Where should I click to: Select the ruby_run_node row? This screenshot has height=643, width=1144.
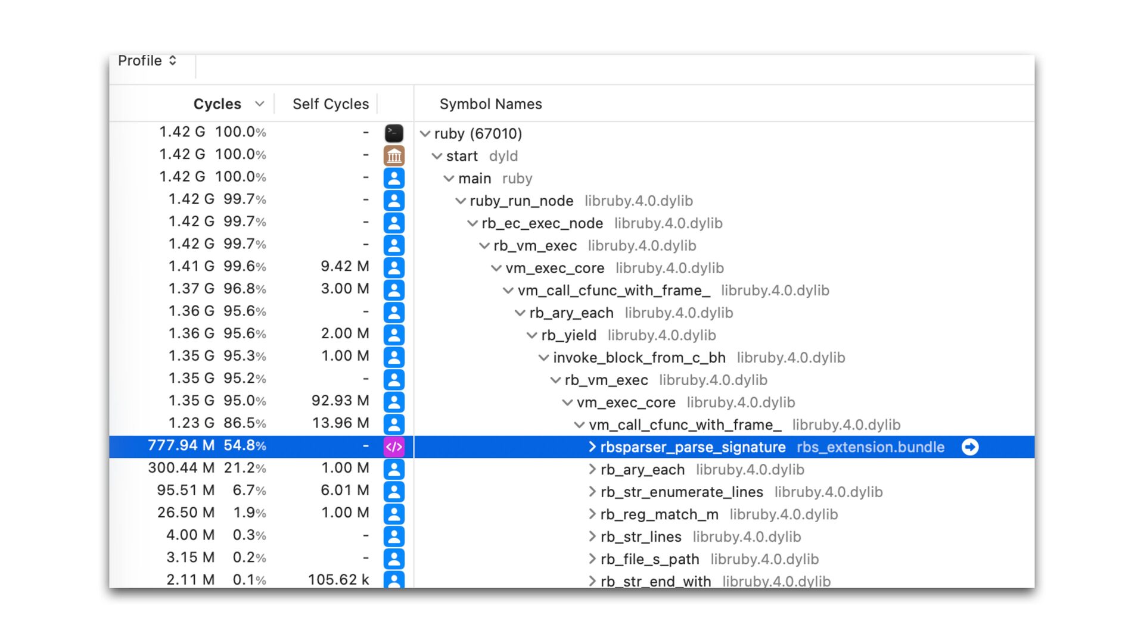(521, 201)
